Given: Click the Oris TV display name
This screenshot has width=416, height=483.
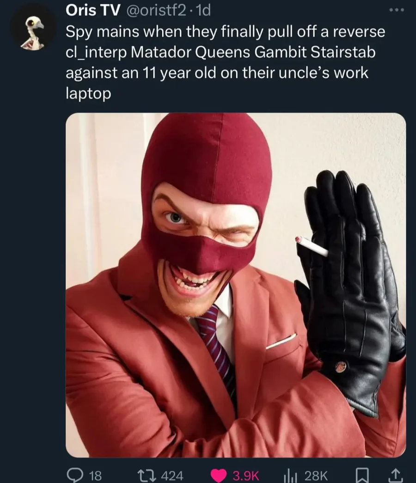Looking at the screenshot, I should point(92,11).
